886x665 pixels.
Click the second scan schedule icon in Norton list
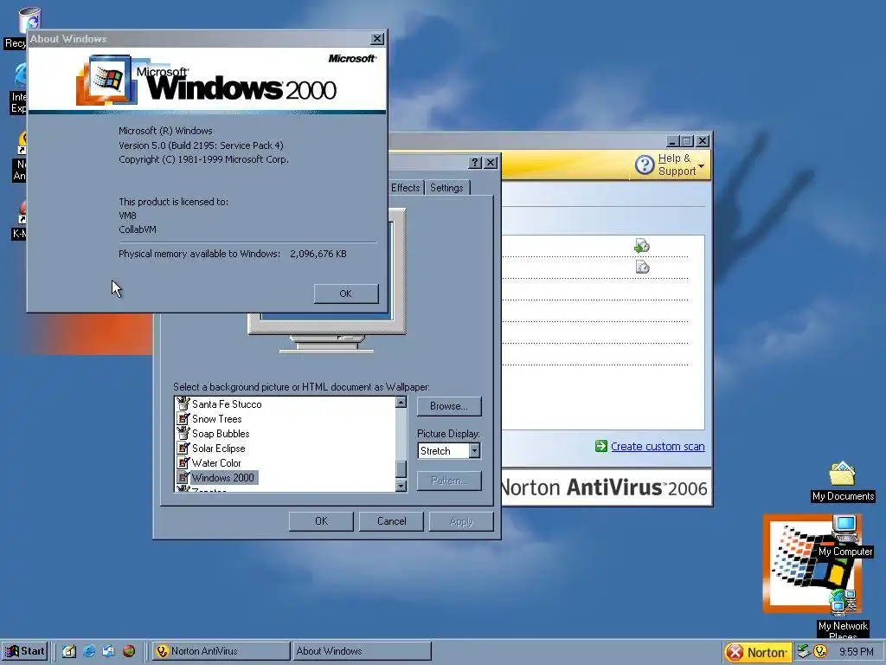[x=643, y=267]
